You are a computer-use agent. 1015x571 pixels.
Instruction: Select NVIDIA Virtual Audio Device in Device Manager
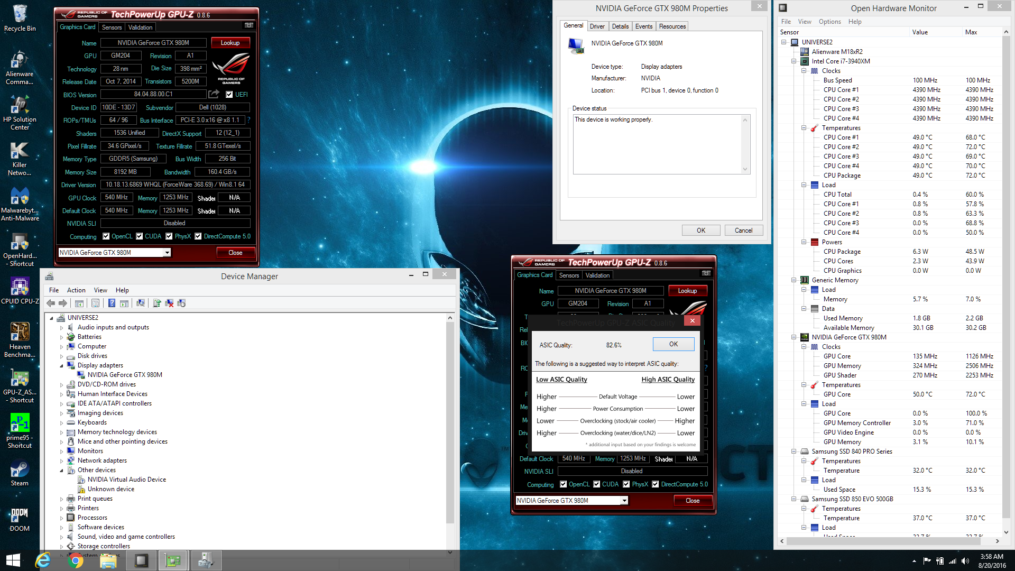click(127, 480)
